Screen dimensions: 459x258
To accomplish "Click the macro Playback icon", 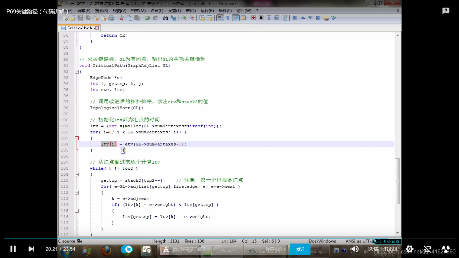I will pos(269,18).
